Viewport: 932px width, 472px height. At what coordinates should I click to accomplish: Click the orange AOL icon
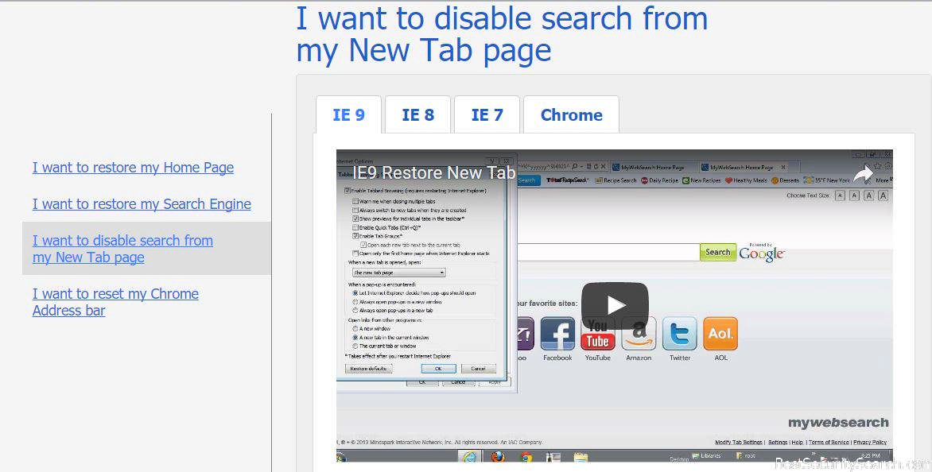(720, 334)
